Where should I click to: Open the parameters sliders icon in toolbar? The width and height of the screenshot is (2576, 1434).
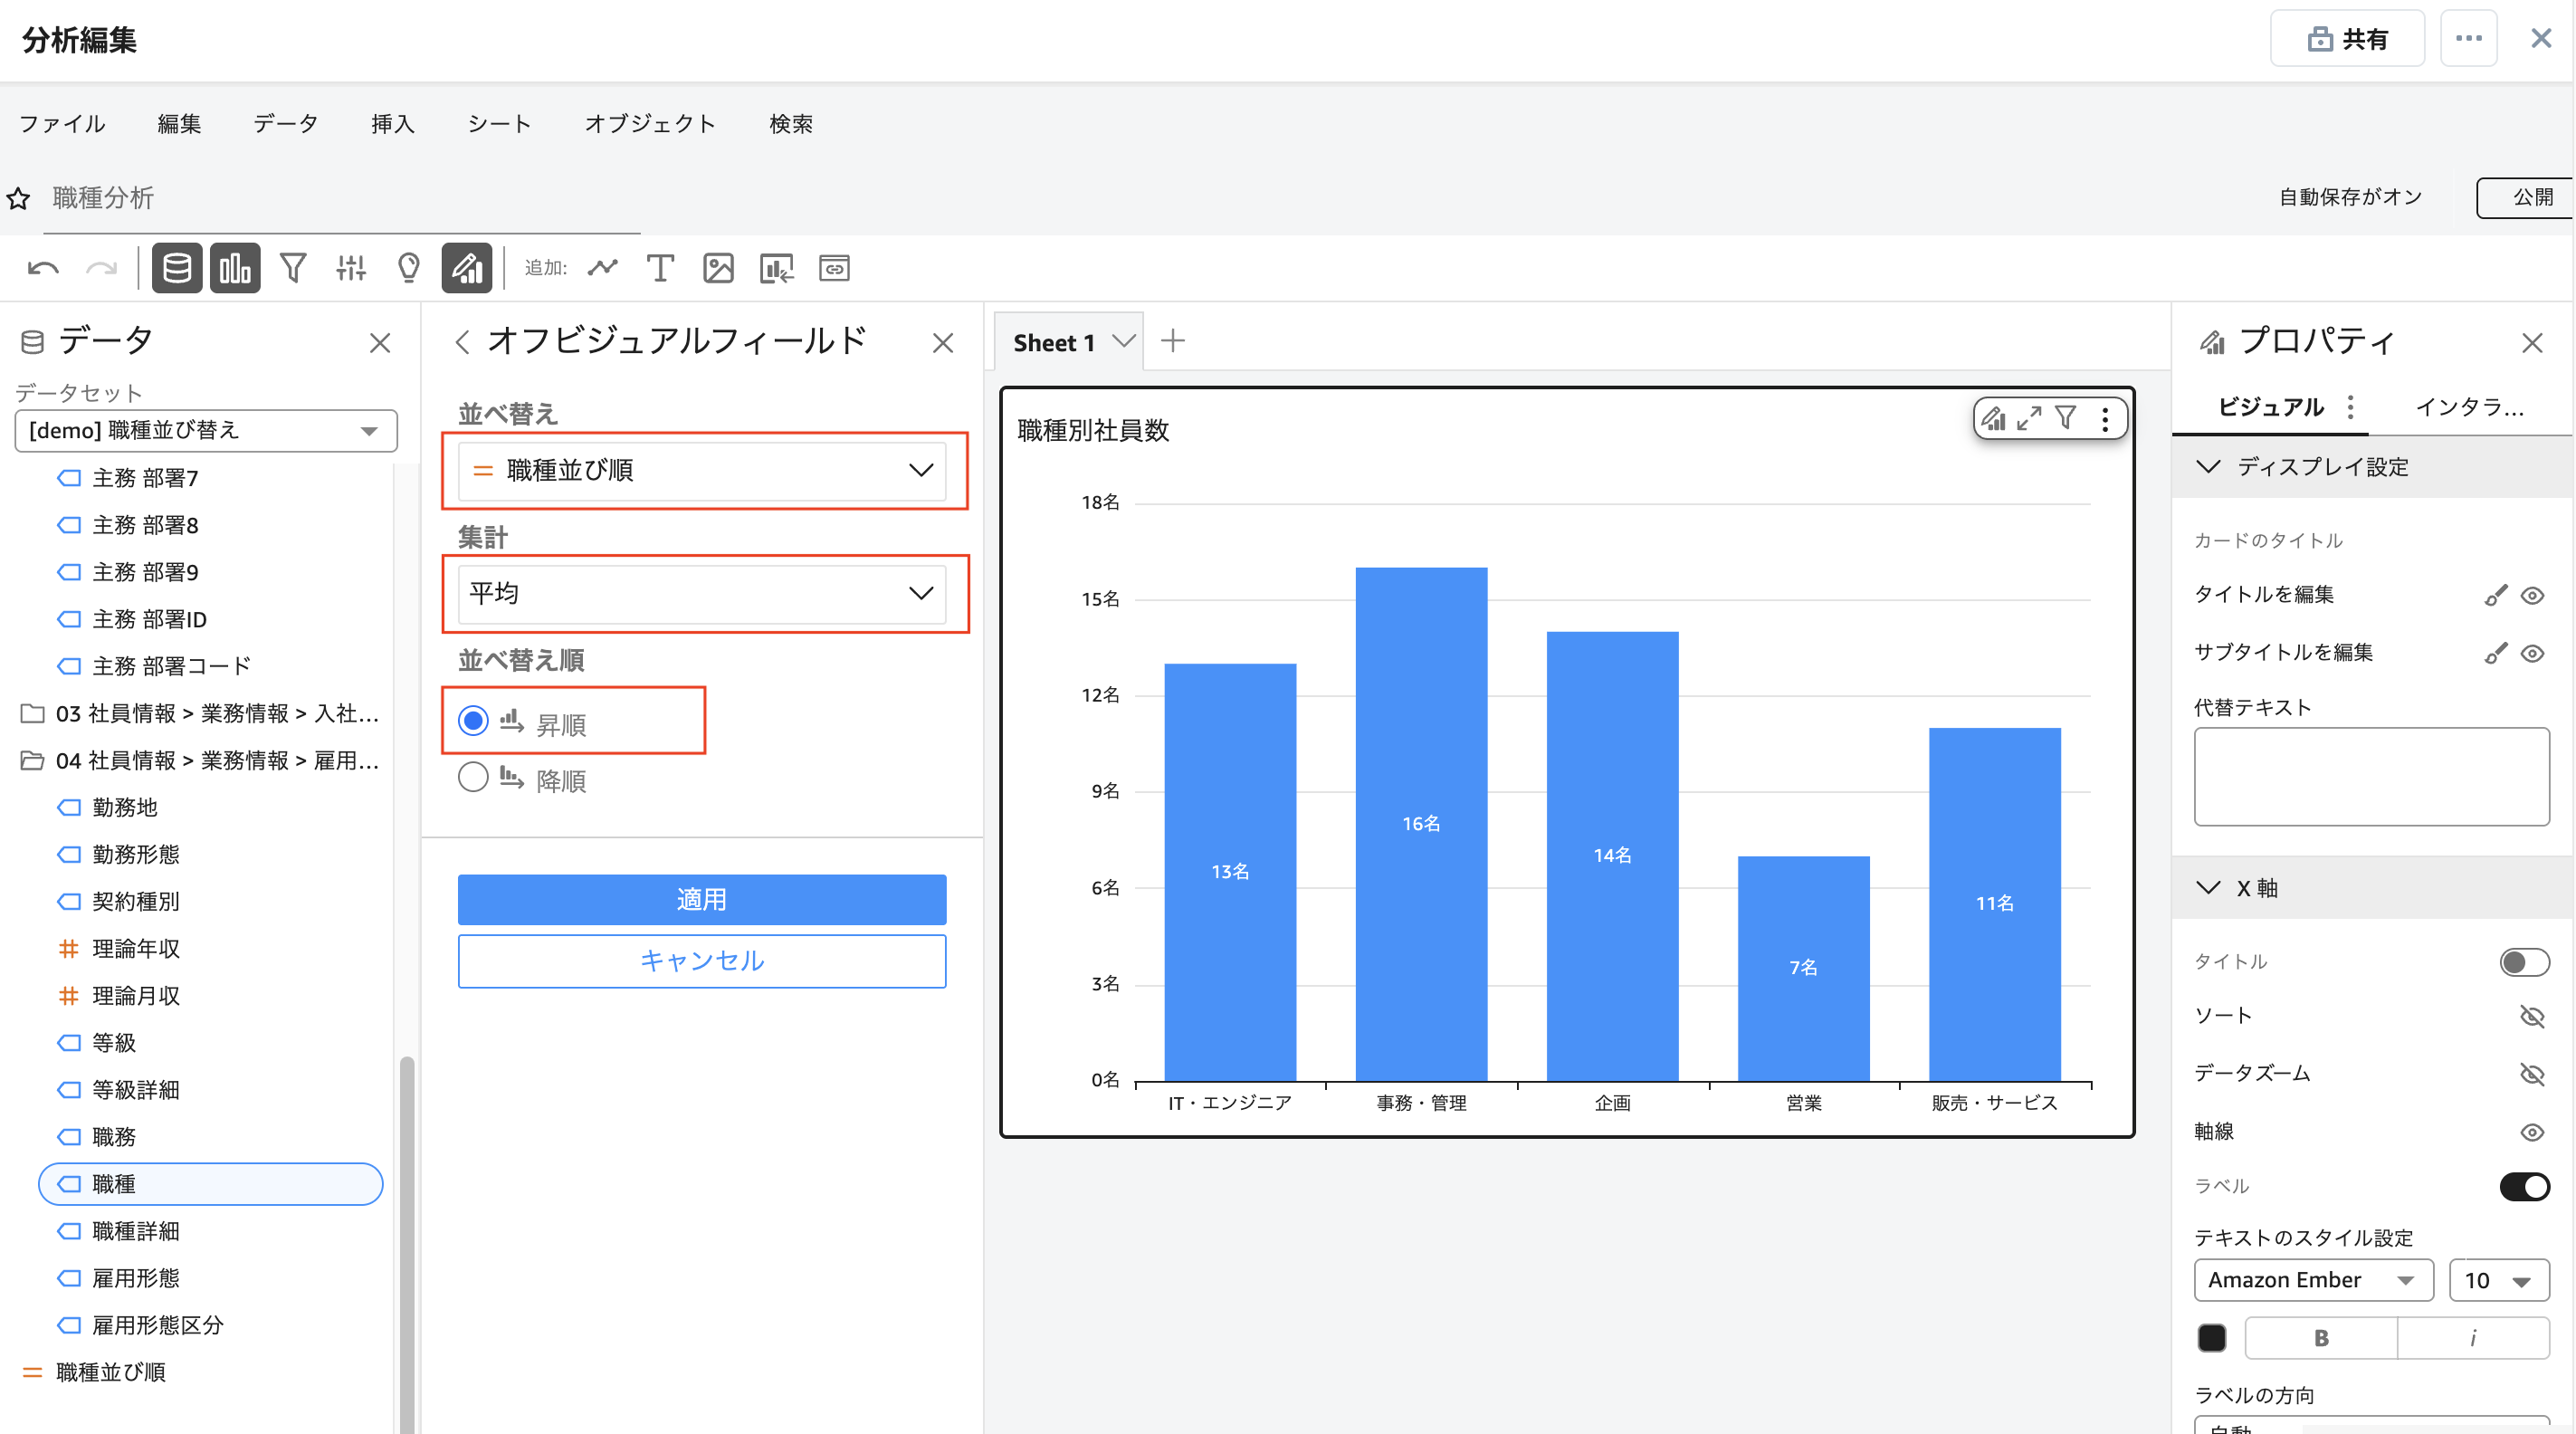350,268
